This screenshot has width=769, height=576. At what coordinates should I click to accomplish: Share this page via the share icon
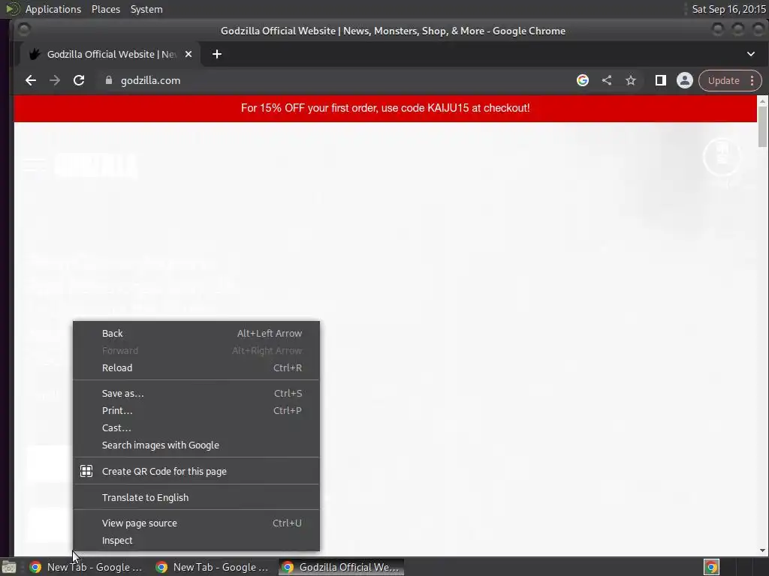(x=607, y=80)
